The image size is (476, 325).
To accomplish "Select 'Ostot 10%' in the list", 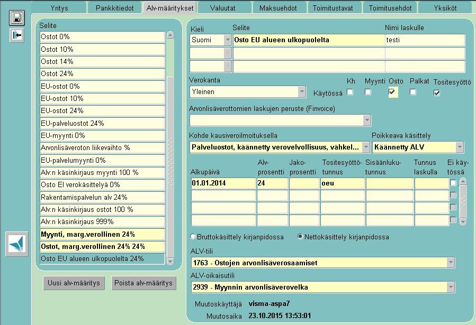I will 102,49.
